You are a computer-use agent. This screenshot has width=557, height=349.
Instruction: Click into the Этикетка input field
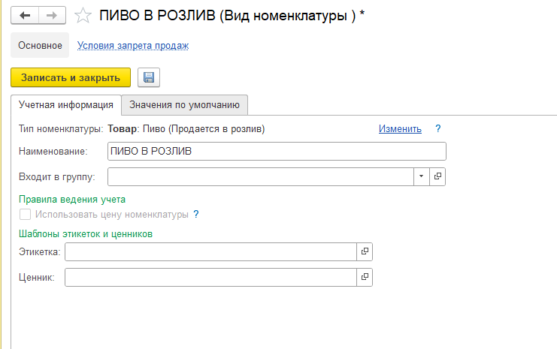pyautogui.click(x=210, y=251)
